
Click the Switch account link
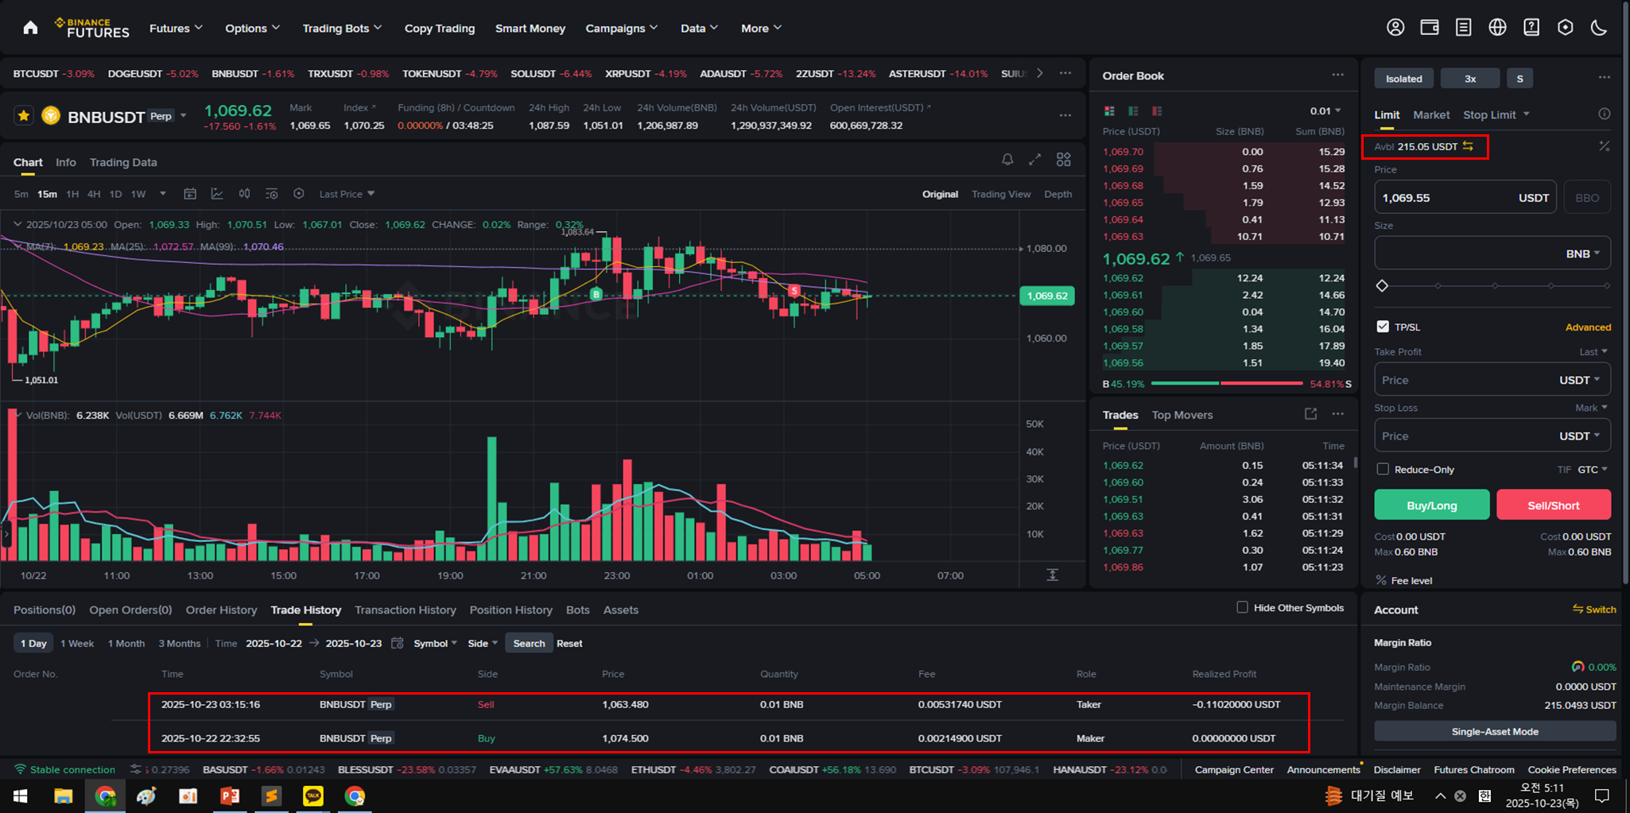(1594, 610)
